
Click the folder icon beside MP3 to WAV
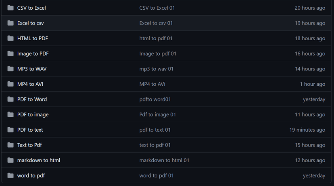click(x=10, y=69)
